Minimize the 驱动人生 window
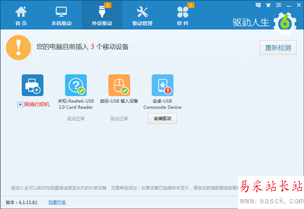304x209 pixels. pos(289,5)
